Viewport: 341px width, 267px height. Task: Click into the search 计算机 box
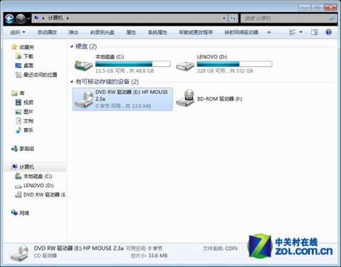[288, 19]
